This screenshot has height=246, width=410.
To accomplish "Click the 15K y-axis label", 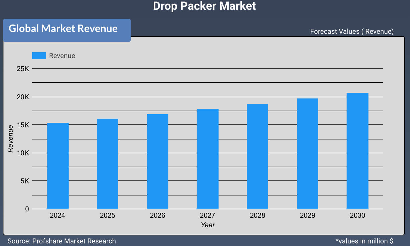I will click(x=23, y=125).
